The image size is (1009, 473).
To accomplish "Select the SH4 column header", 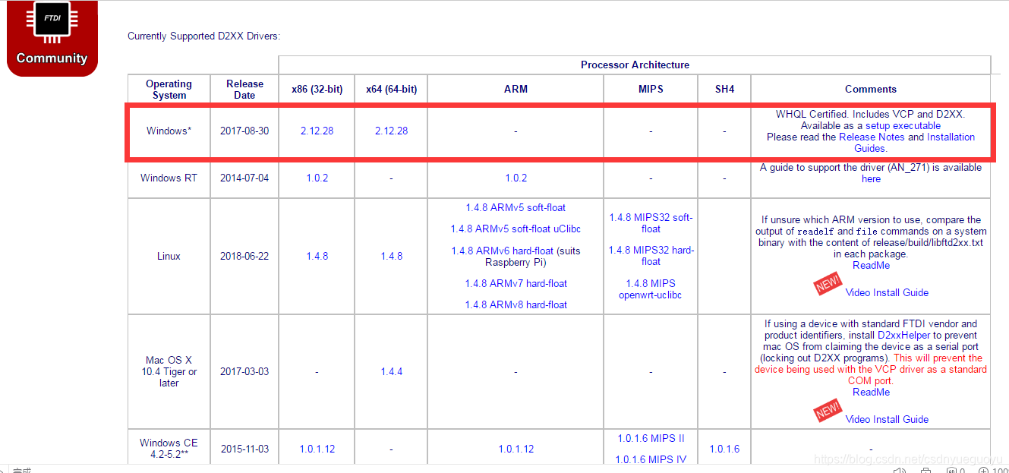I will click(x=724, y=89).
